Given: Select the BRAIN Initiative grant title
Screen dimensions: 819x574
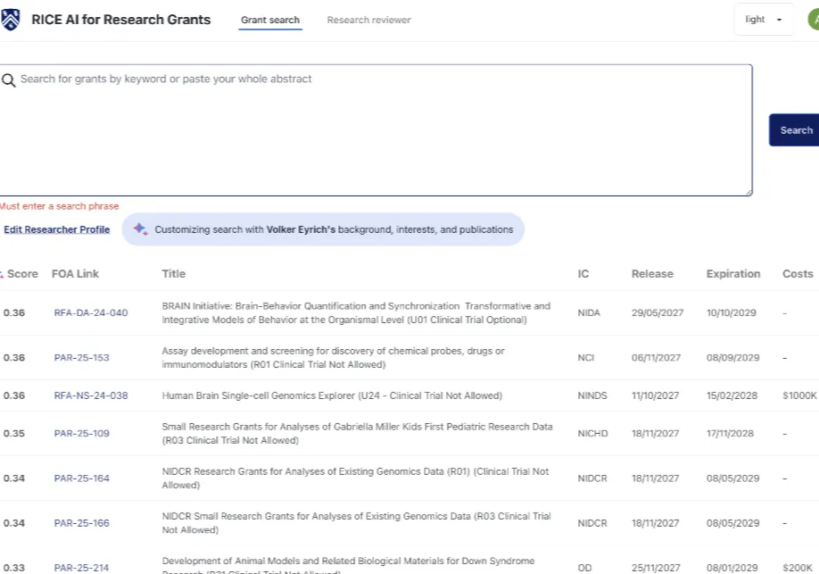Looking at the screenshot, I should tap(356, 312).
